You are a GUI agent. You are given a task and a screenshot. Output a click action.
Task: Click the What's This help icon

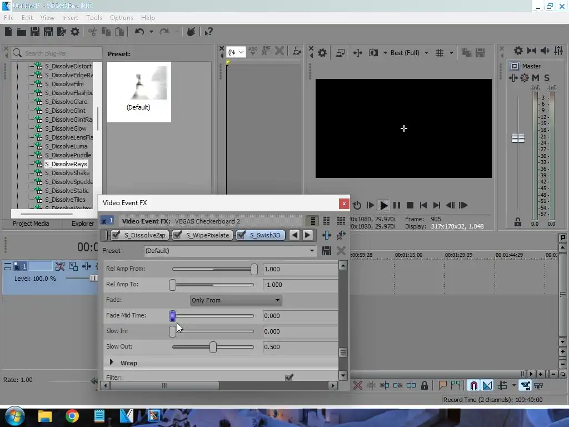click(208, 32)
